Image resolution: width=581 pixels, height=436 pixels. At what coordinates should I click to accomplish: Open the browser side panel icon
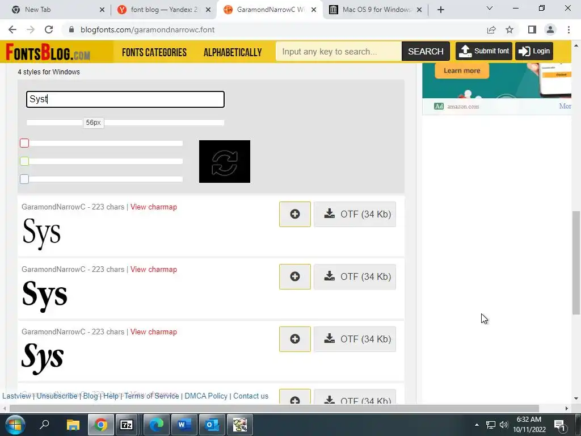coord(532,30)
